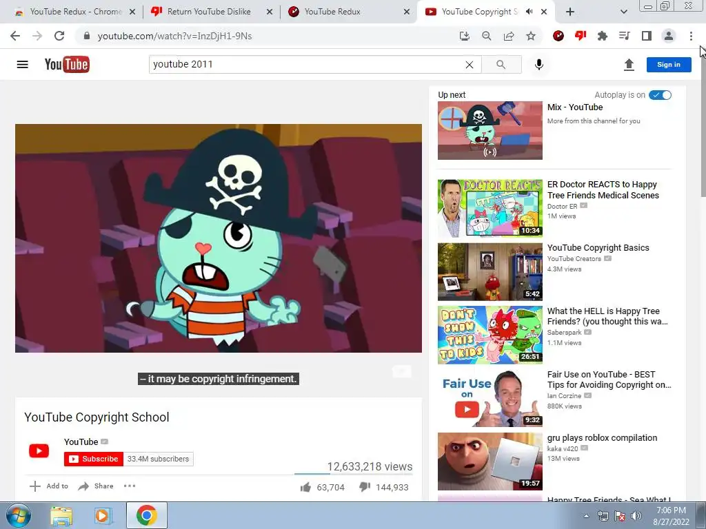Open Fair Use on YouTube thumbnail
This screenshot has height=529, width=706.
[x=490, y=397]
